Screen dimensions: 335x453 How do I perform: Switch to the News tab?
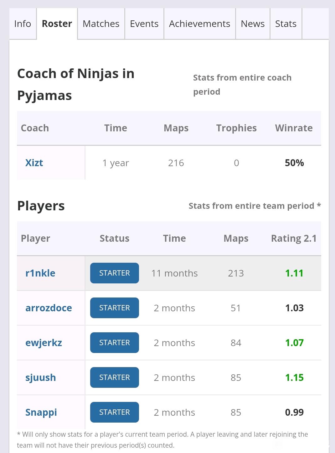(252, 24)
